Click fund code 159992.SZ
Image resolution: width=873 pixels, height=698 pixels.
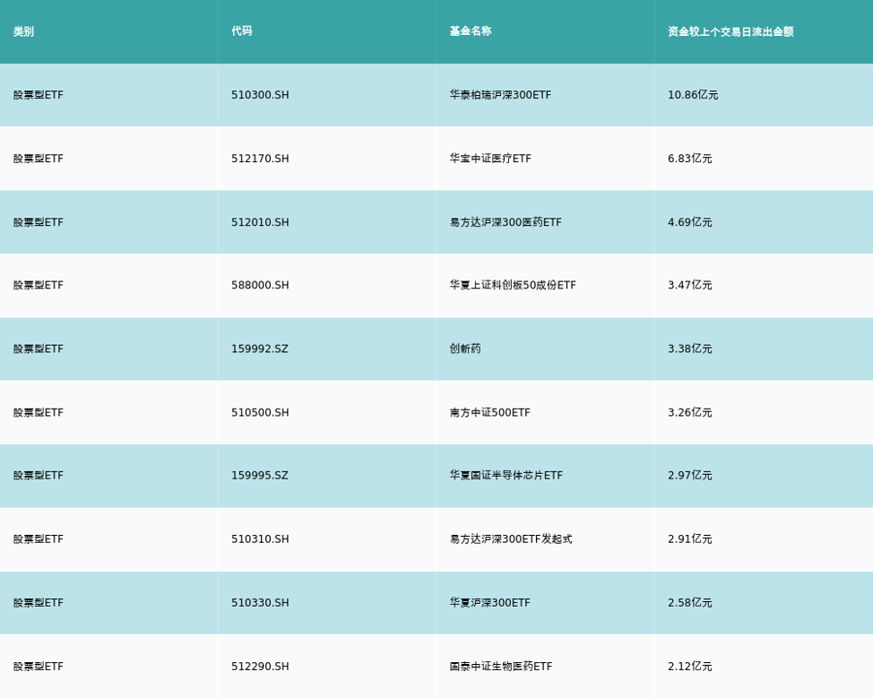pyautogui.click(x=260, y=349)
